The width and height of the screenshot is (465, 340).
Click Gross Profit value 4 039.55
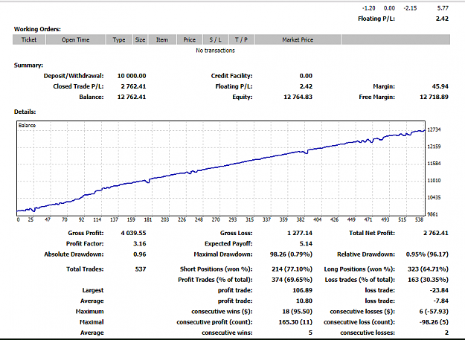[x=133, y=234]
